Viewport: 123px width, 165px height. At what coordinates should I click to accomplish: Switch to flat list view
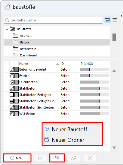[x=114, y=20]
